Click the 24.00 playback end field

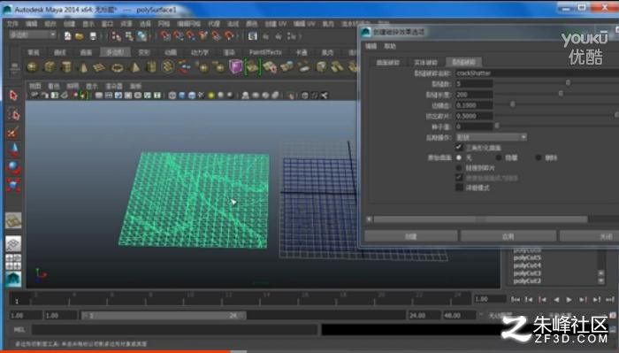(x=424, y=315)
